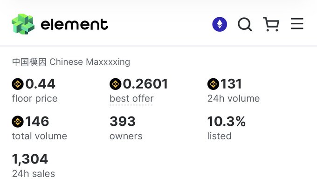
Task: Click BNB coin icon beside 131
Action: (214, 84)
